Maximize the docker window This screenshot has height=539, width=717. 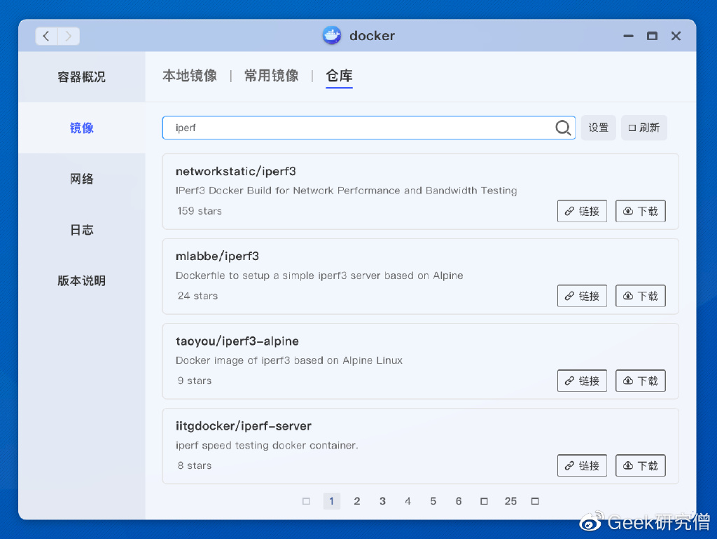click(652, 36)
